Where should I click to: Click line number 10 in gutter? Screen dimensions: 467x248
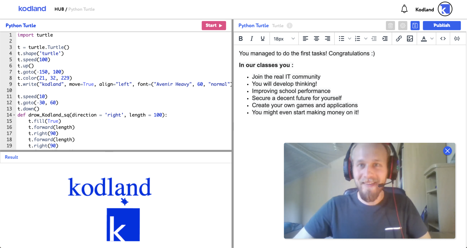[9, 90]
